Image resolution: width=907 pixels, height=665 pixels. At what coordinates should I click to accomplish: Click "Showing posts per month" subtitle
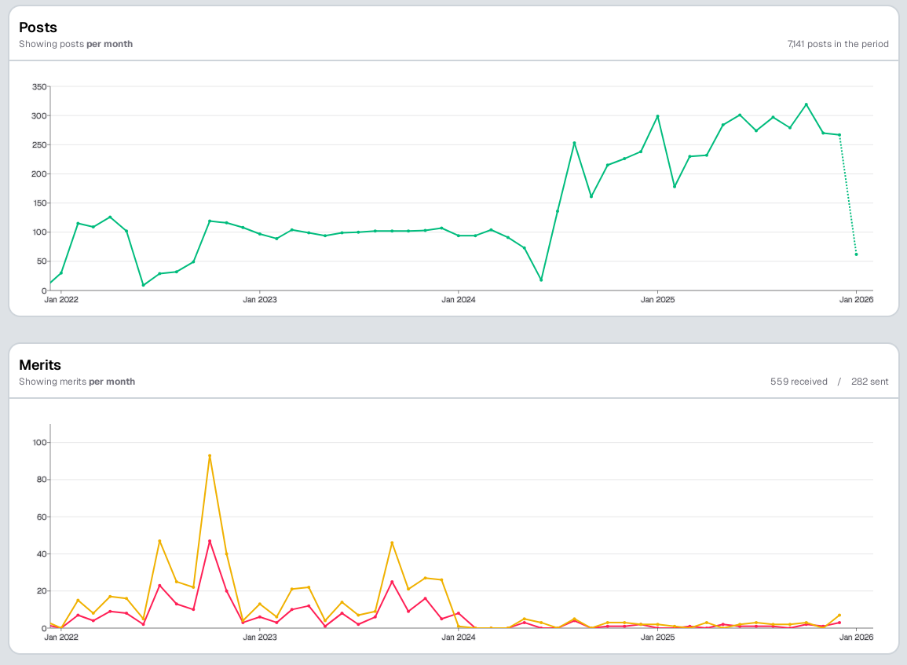click(75, 45)
